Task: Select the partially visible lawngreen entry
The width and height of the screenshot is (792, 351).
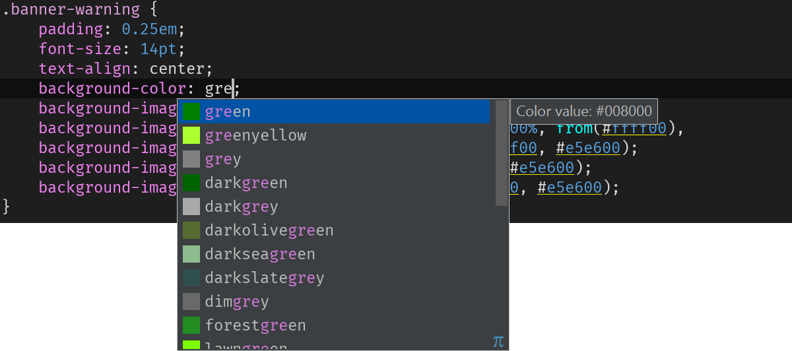Action: pos(335,344)
